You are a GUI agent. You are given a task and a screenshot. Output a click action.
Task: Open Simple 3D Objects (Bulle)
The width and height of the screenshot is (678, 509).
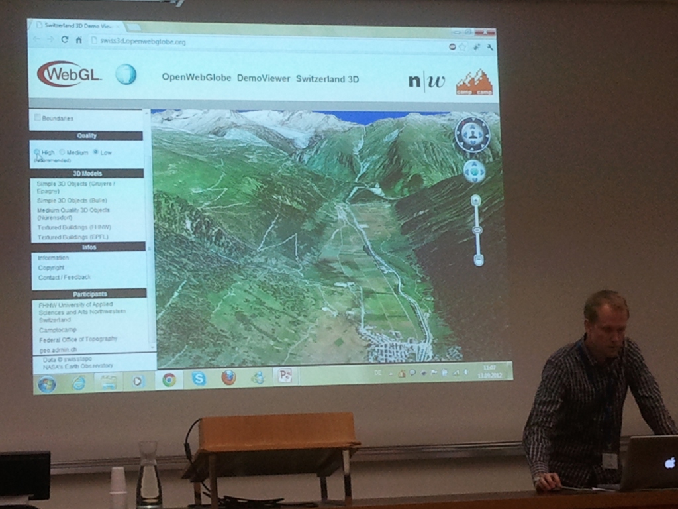pos(72,200)
